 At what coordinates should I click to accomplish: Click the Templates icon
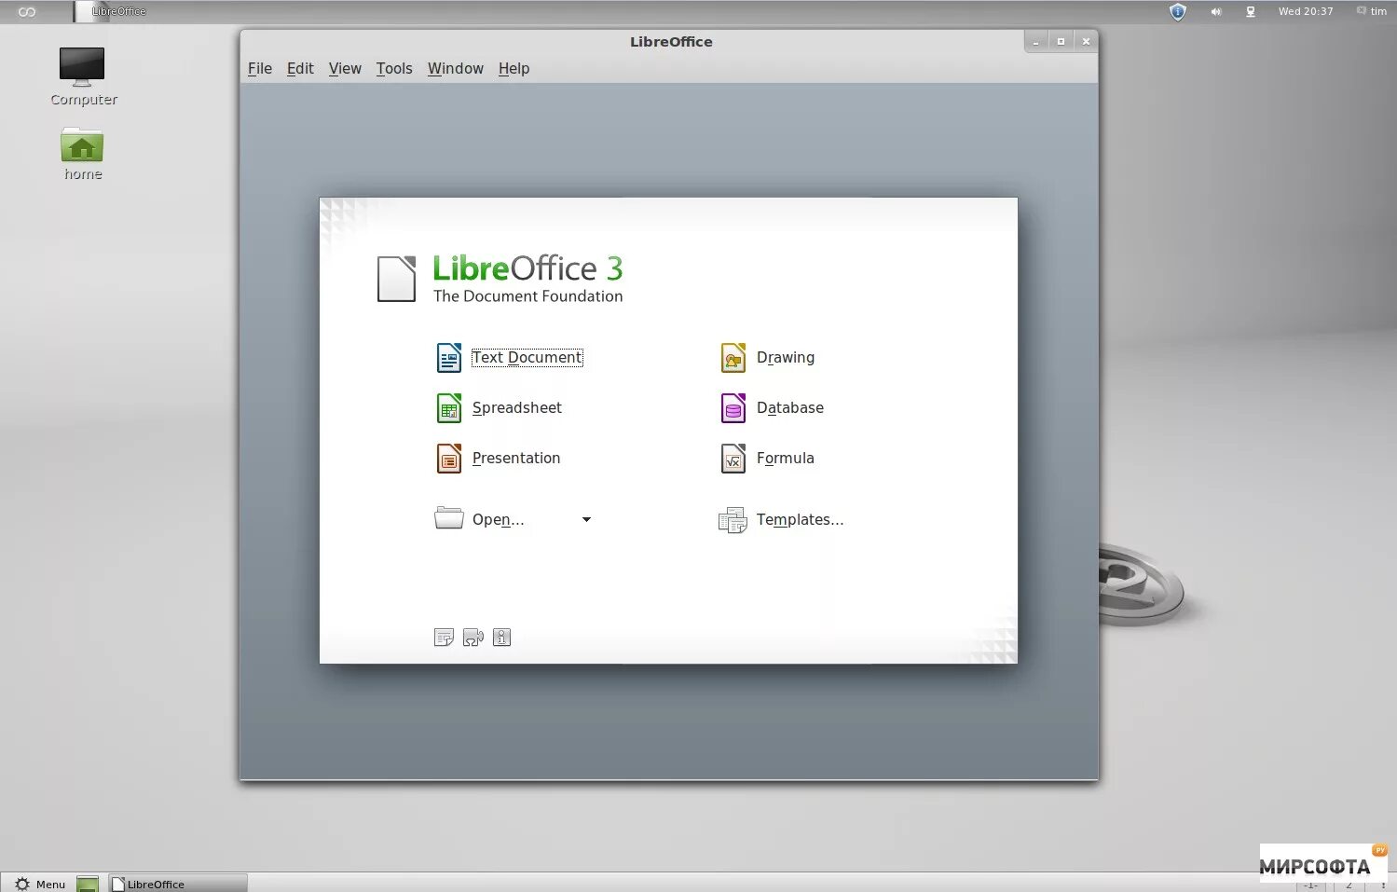click(x=733, y=520)
